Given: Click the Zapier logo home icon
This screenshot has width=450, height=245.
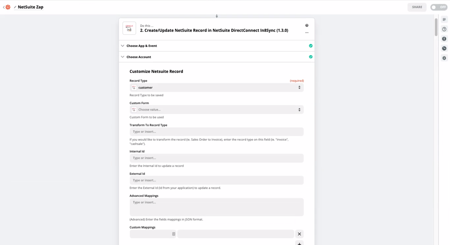Looking at the screenshot, I should pos(8,7).
